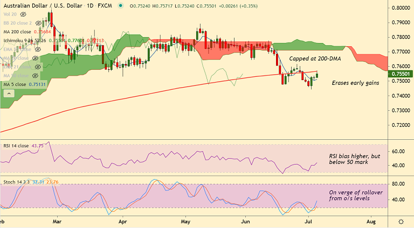Click the Ichimoku red value 0.77113
Image resolution: width=414 pixels, height=228 pixels.
pos(95,40)
